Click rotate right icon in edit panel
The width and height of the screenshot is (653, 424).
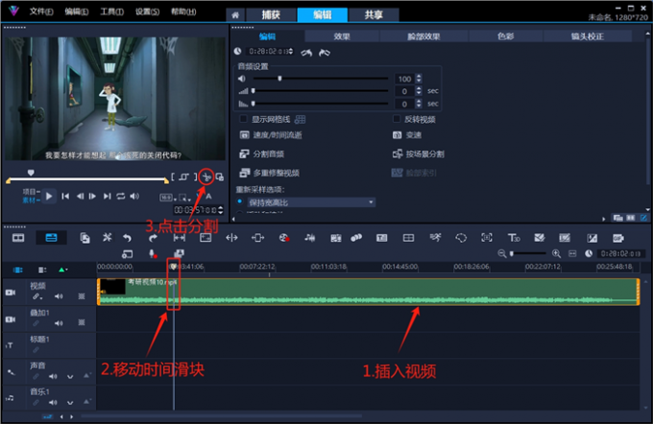(x=325, y=53)
